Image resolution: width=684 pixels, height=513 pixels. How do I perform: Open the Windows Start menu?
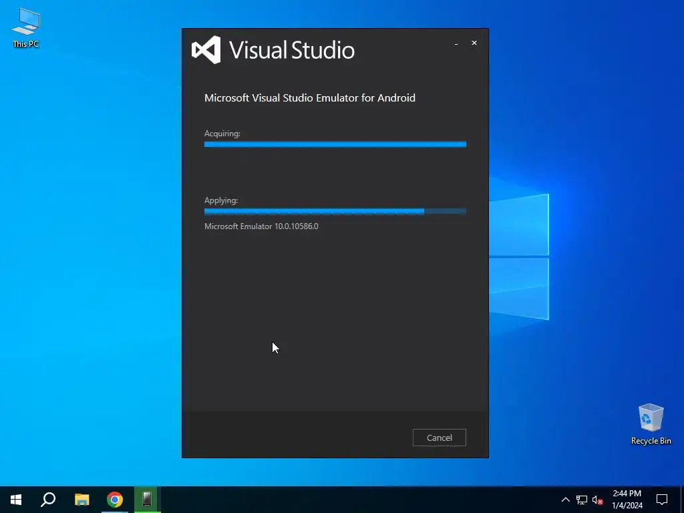pyautogui.click(x=16, y=500)
